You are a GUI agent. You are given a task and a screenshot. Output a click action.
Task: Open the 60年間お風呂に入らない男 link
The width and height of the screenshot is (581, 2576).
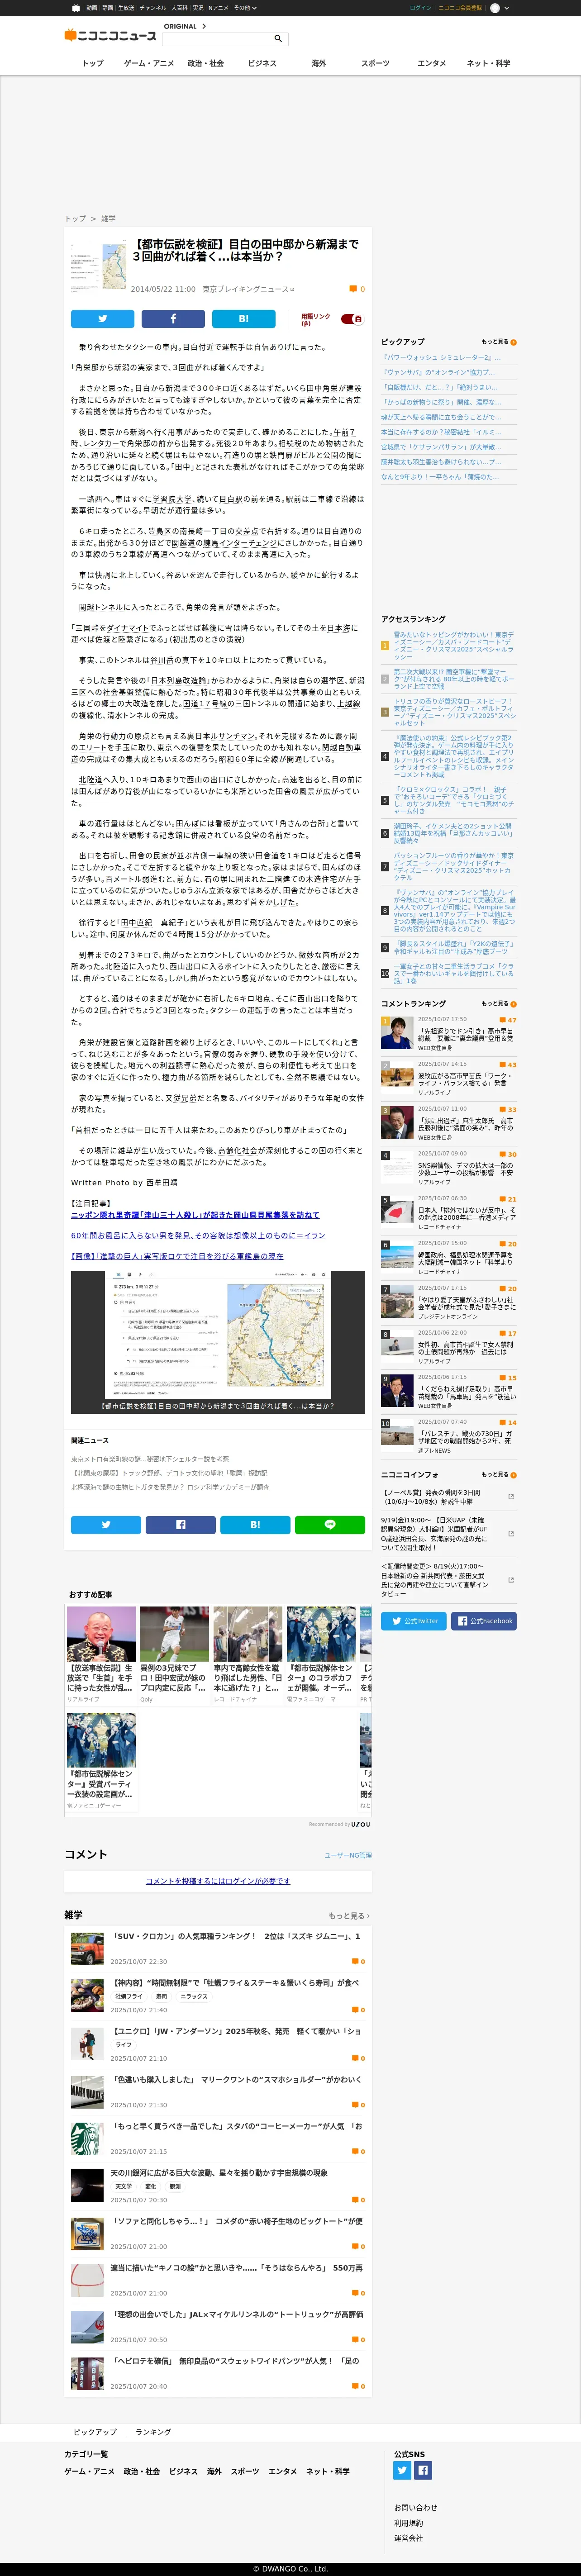pos(198,1235)
